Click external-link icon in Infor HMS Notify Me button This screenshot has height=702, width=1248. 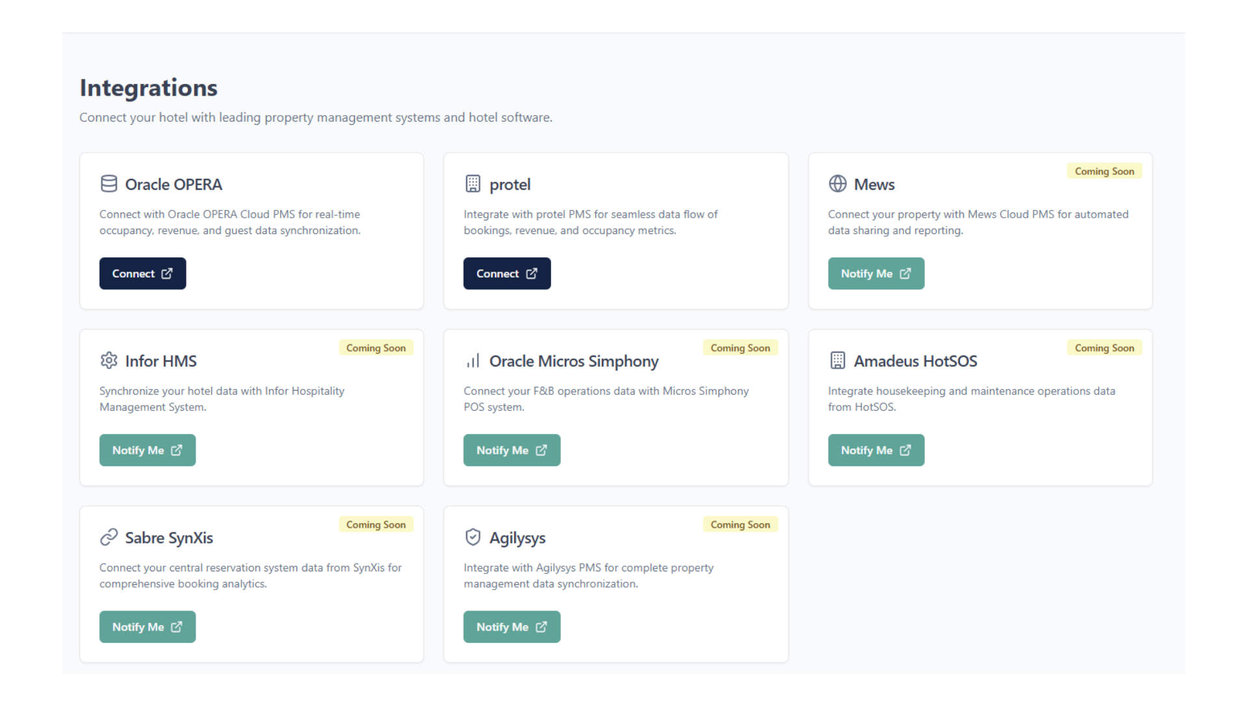(177, 450)
